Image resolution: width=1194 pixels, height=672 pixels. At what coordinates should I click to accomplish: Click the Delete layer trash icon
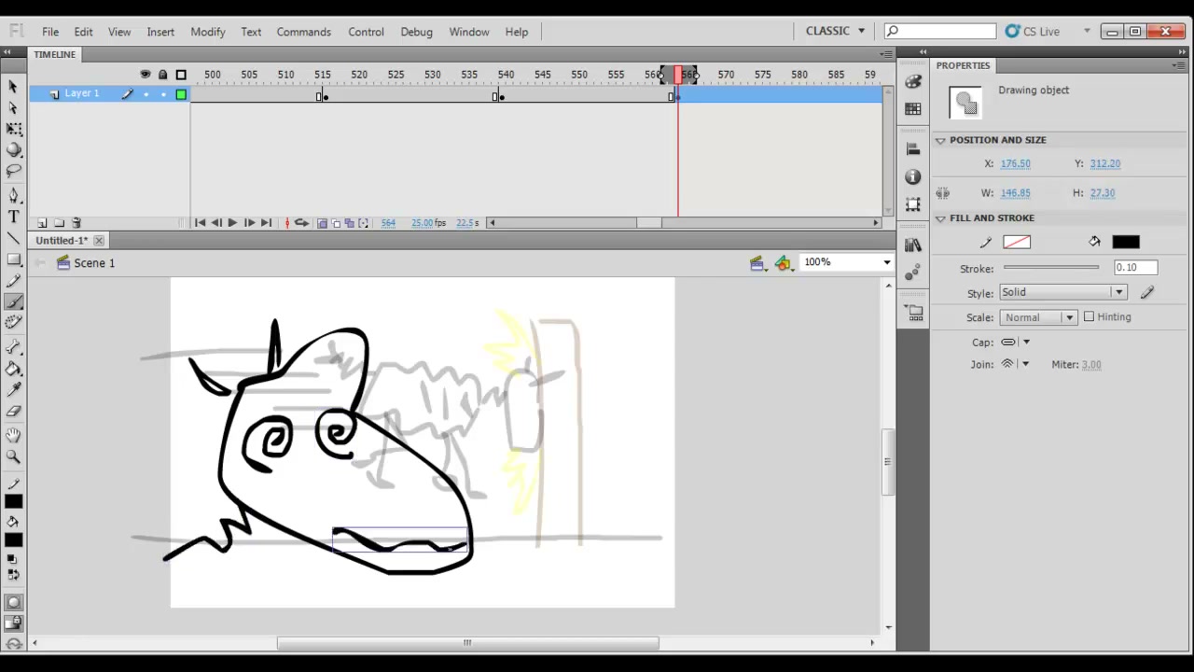click(76, 223)
